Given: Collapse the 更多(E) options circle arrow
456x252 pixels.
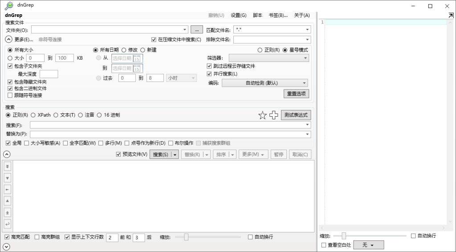Looking at the screenshot, I should pyautogui.click(x=9, y=39).
